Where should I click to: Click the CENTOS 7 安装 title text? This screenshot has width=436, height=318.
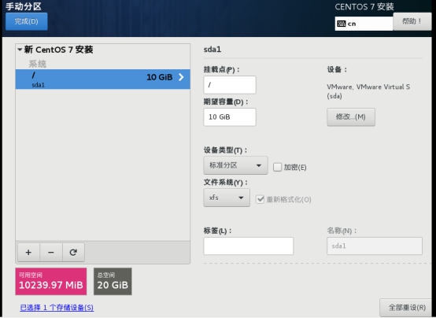click(364, 6)
